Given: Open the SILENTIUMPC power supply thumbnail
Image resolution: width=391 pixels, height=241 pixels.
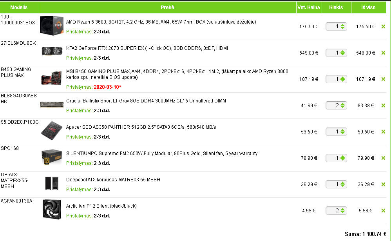Looking at the screenshot, I should [52, 157].
